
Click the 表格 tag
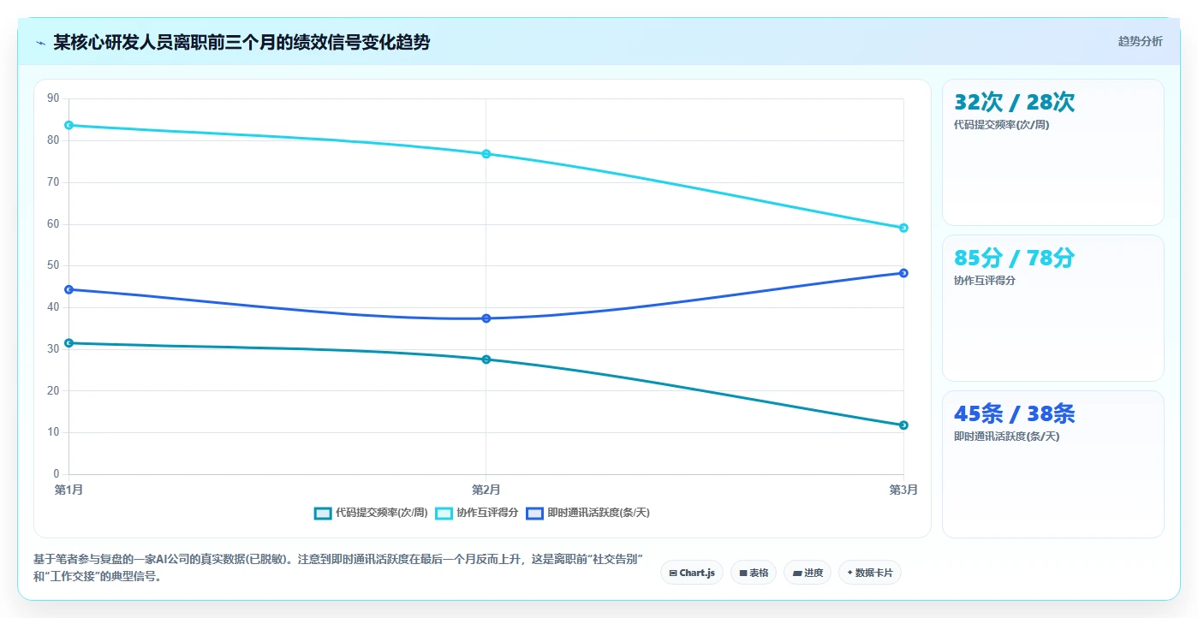(x=754, y=573)
